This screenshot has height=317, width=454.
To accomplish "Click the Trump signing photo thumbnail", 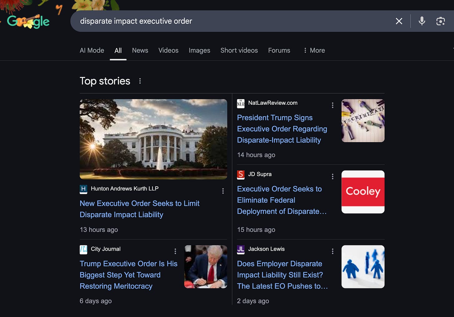I will coord(206,267).
